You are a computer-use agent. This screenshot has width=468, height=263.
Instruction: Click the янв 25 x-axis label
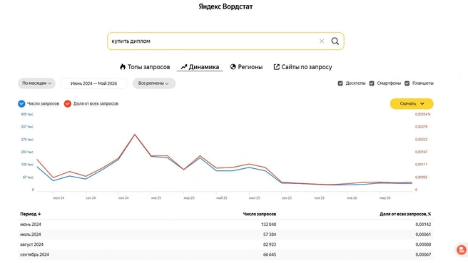156,197
